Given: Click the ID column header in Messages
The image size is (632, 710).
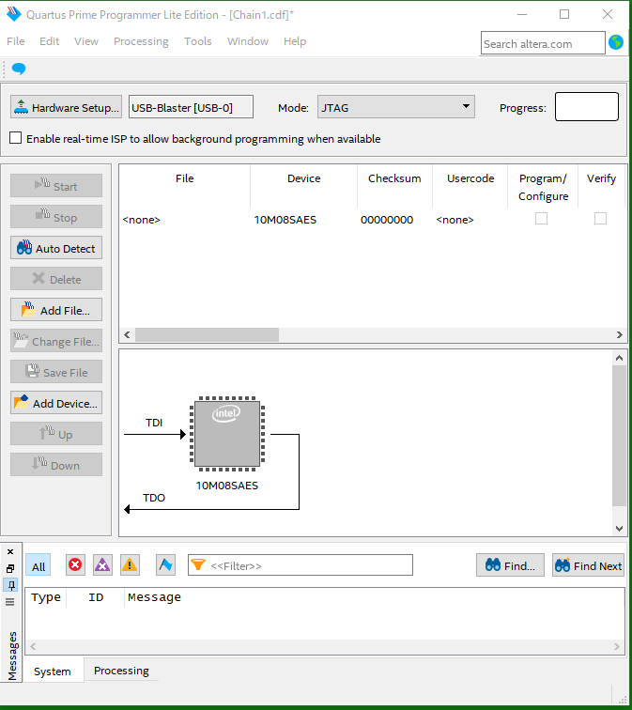Looking at the screenshot, I should [x=96, y=597].
